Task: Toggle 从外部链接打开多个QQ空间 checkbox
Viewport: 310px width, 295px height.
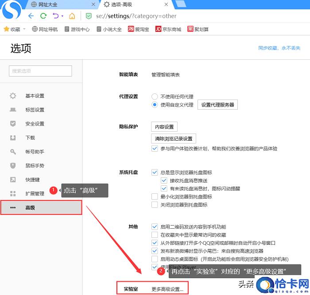Action: point(155,243)
